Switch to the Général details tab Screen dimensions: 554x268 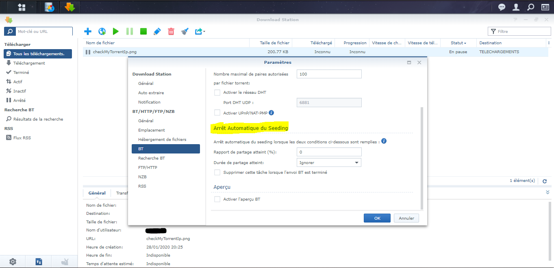[x=97, y=193]
